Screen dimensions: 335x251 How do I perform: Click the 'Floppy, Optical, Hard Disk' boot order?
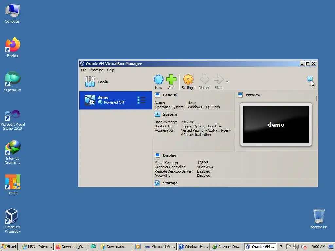pyautogui.click(x=201, y=126)
